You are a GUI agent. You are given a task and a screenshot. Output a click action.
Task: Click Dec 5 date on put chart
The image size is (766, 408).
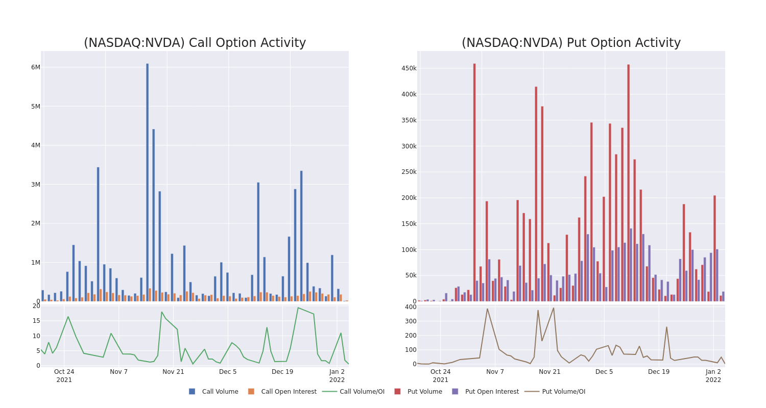pos(604,372)
